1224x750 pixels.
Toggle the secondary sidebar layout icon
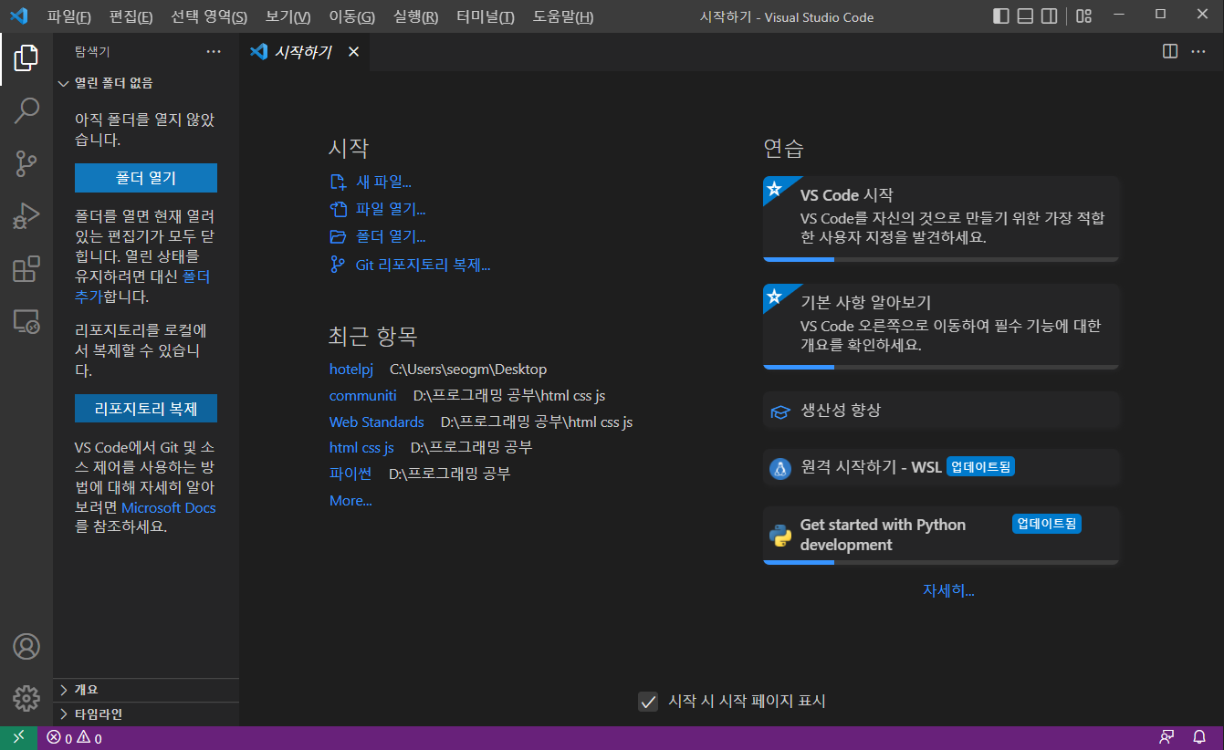pyautogui.click(x=1050, y=16)
